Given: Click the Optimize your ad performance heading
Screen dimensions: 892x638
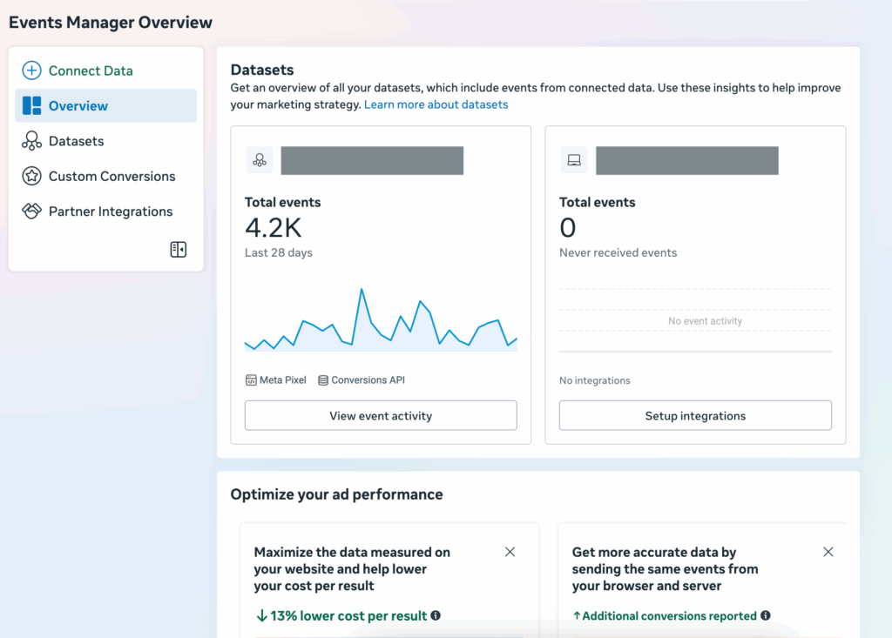Looking at the screenshot, I should tap(336, 494).
